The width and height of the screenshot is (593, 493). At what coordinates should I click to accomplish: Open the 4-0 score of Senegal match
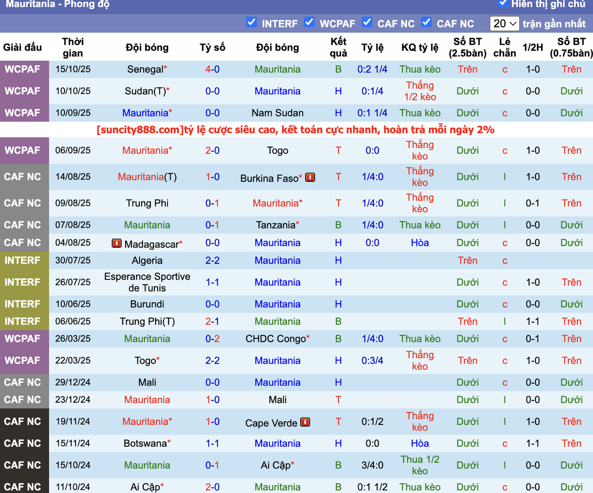click(212, 69)
